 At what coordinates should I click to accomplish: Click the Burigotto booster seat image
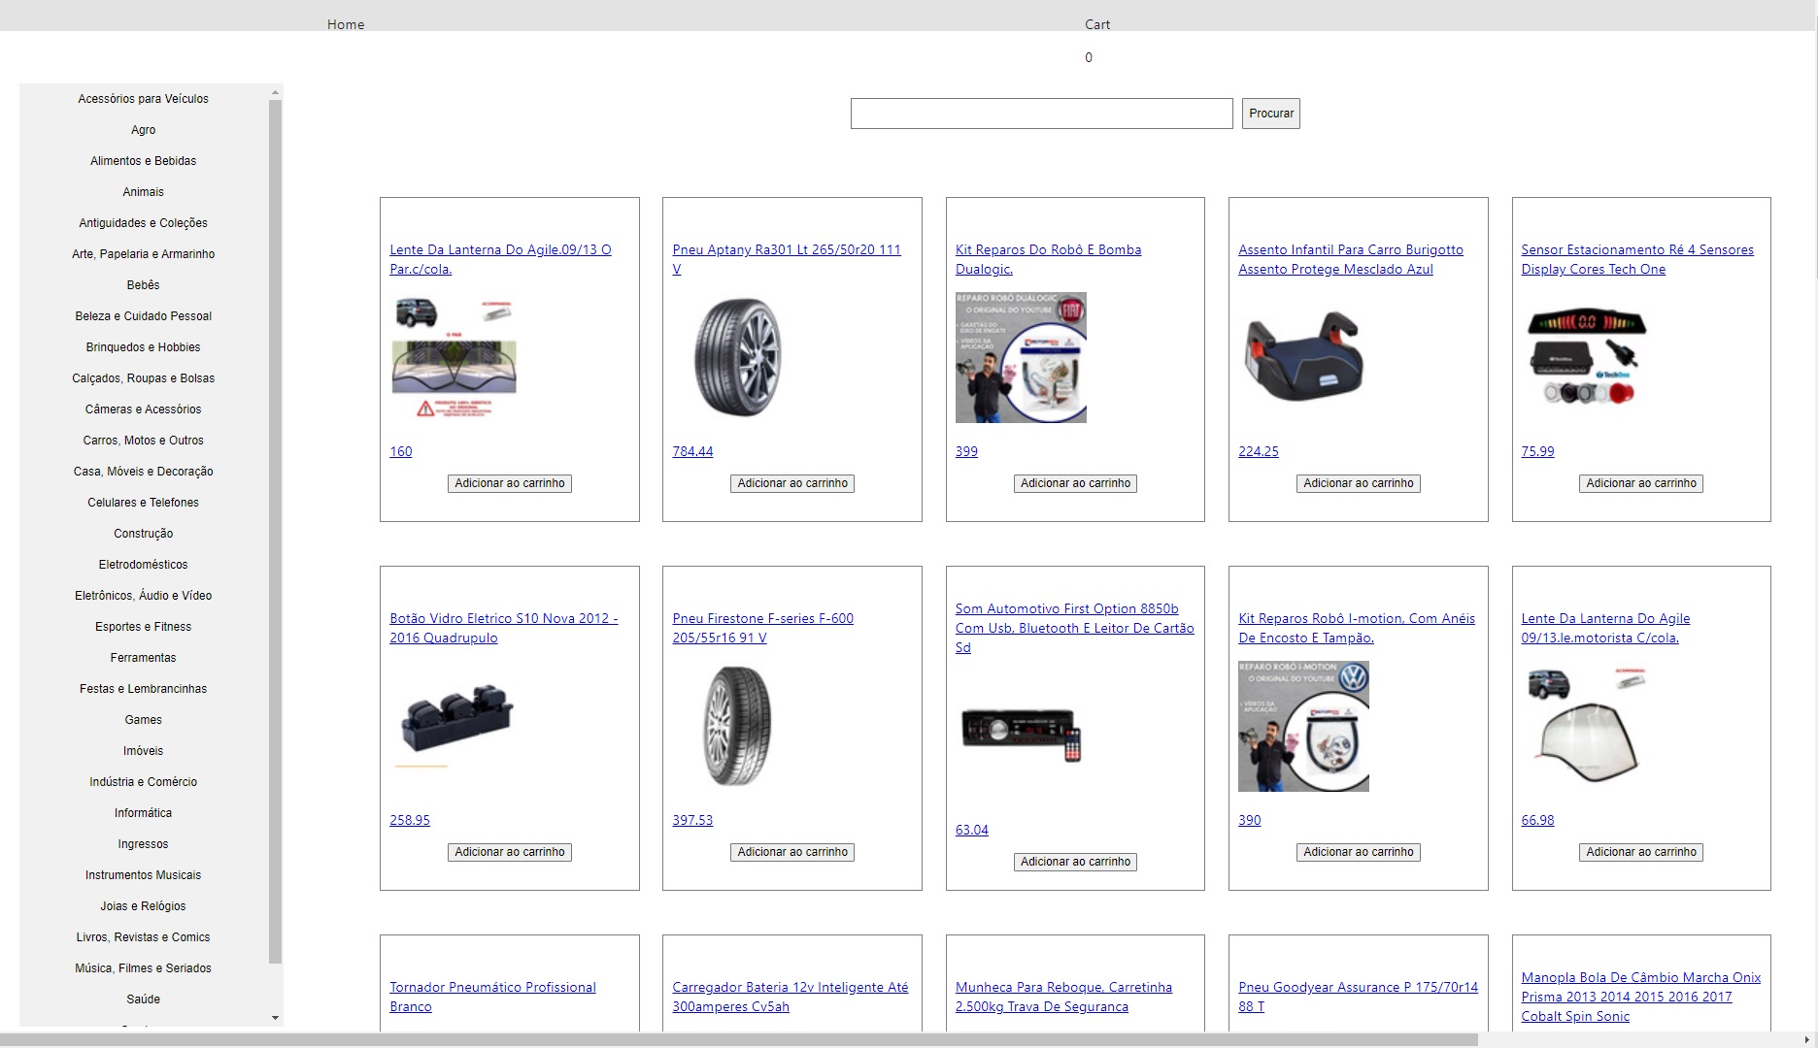1303,357
